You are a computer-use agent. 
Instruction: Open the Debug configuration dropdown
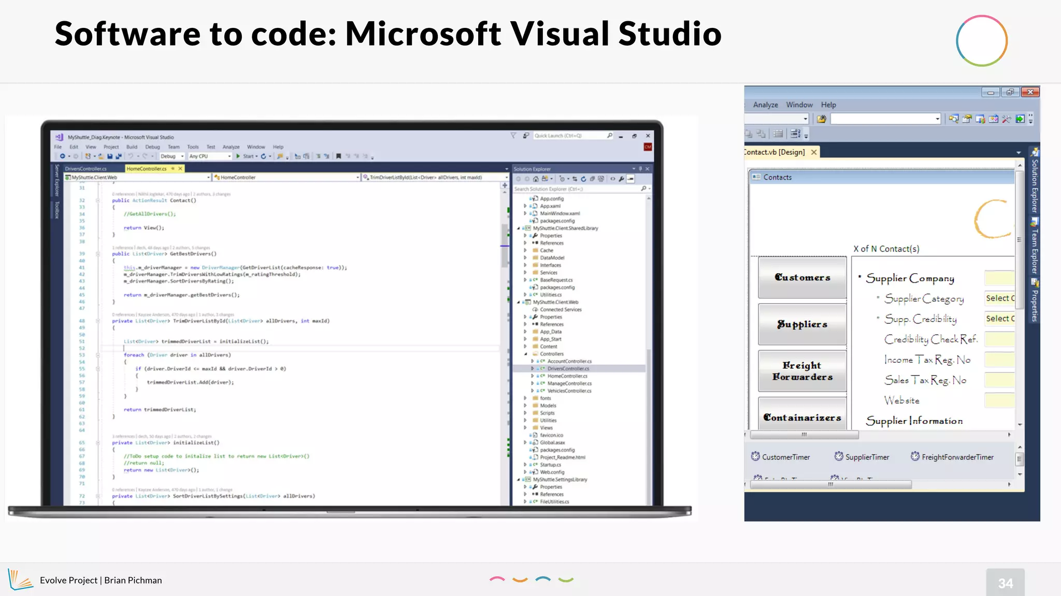[172, 156]
